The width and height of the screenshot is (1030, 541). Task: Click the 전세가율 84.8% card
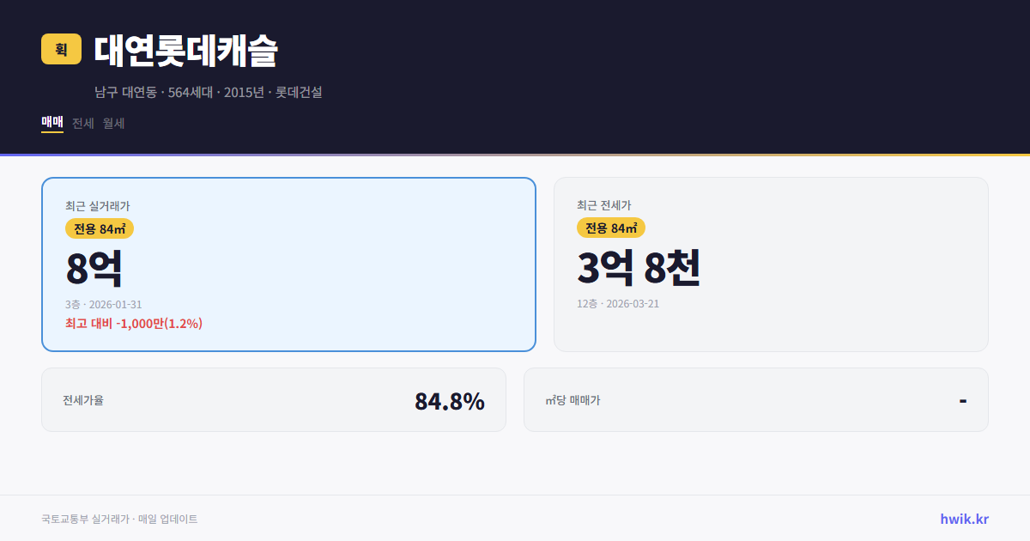click(x=274, y=399)
